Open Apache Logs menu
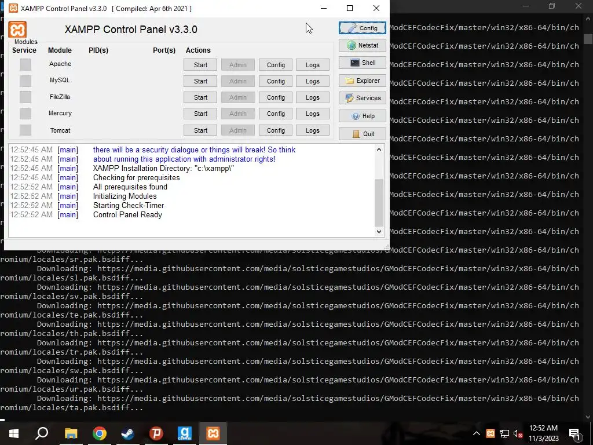 (x=312, y=65)
